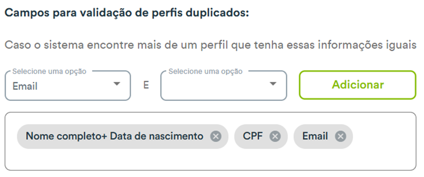
Task: Click the green Adicionar button
Action: (357, 85)
